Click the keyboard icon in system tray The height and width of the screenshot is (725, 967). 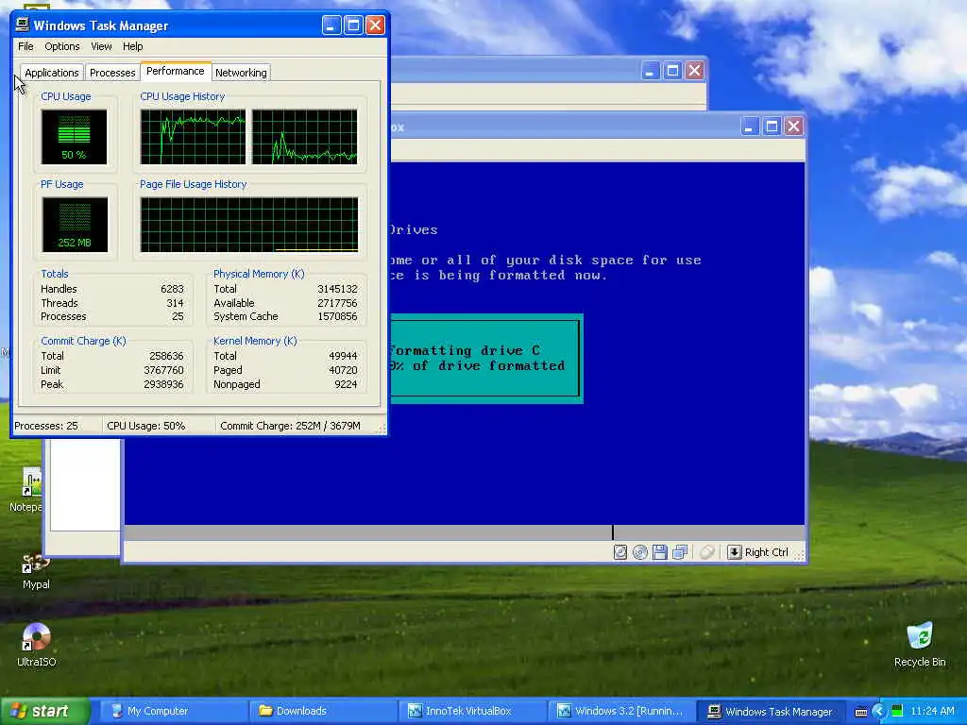pyautogui.click(x=861, y=712)
